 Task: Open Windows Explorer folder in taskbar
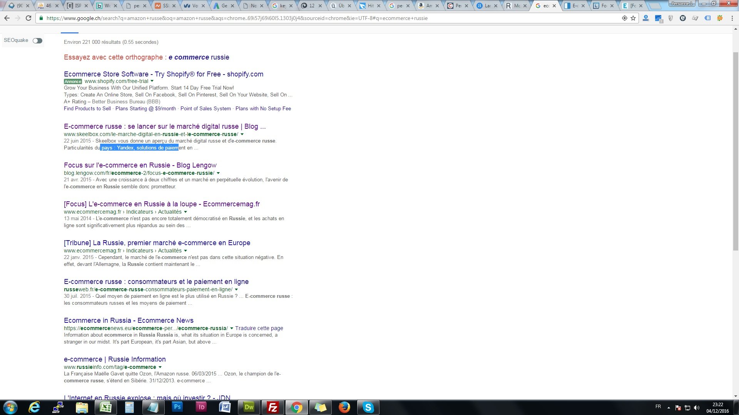(x=82, y=407)
